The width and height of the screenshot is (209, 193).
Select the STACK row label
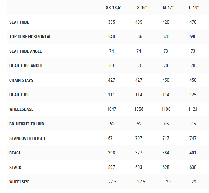pyautogui.click(x=15, y=168)
